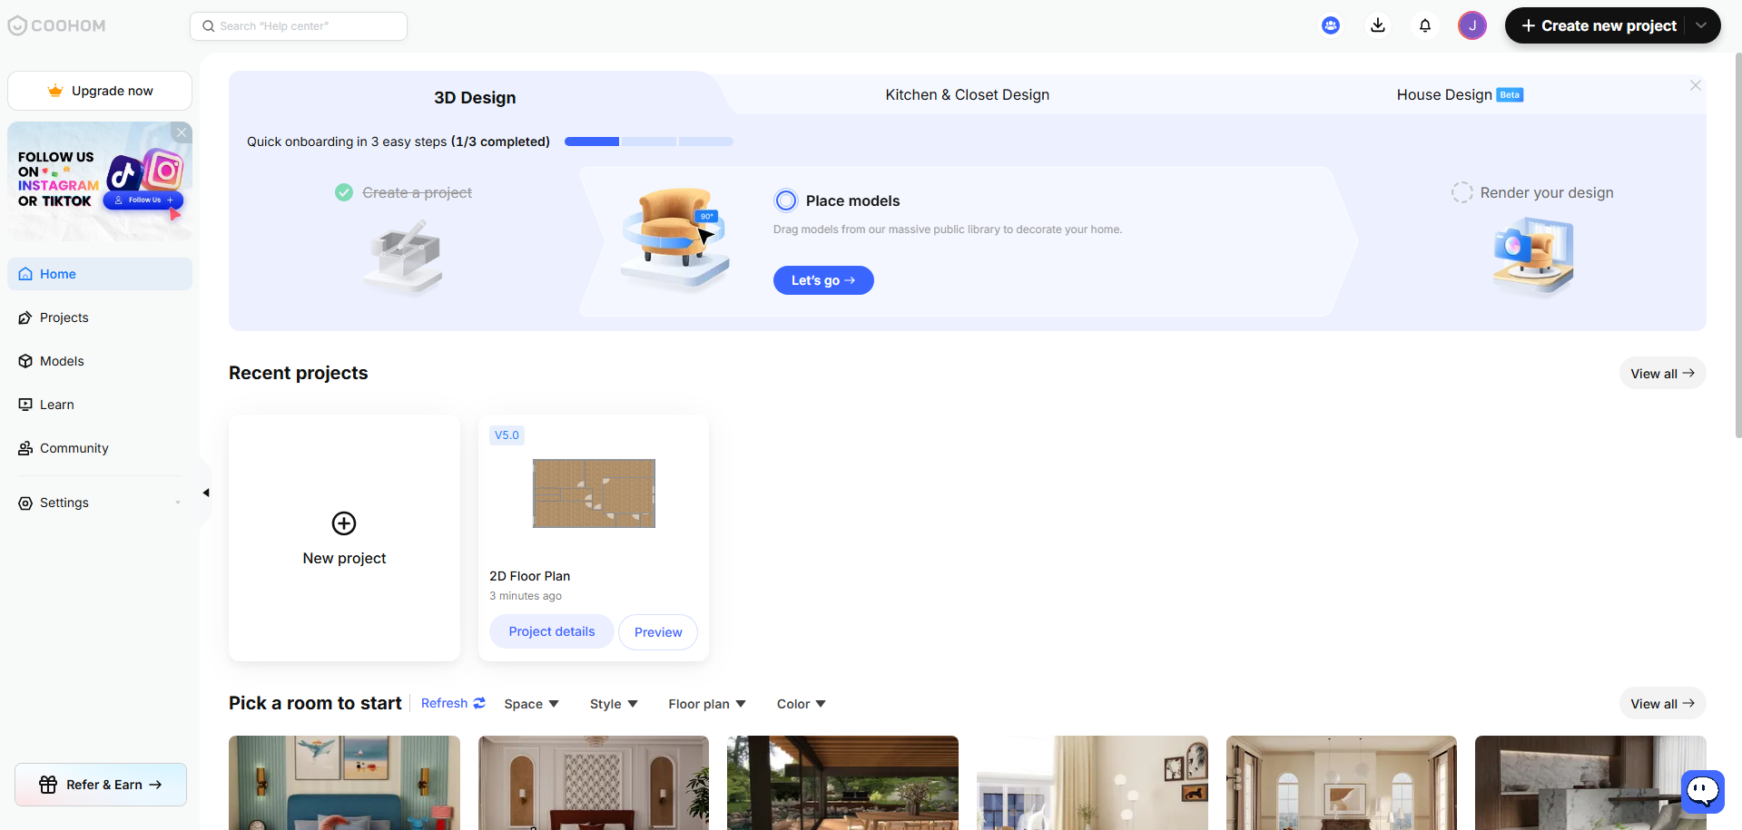The height and width of the screenshot is (830, 1742).
Task: Open the user avatar J menu
Action: pyautogui.click(x=1472, y=25)
